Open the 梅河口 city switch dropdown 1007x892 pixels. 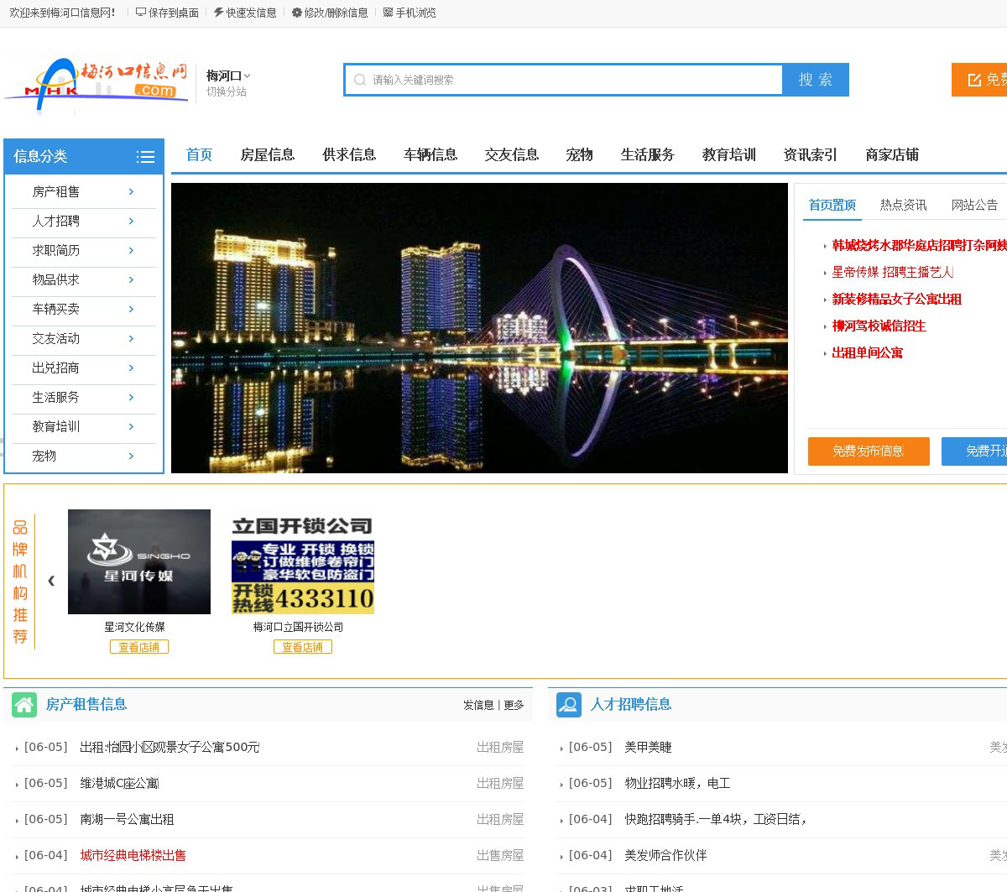tap(228, 76)
